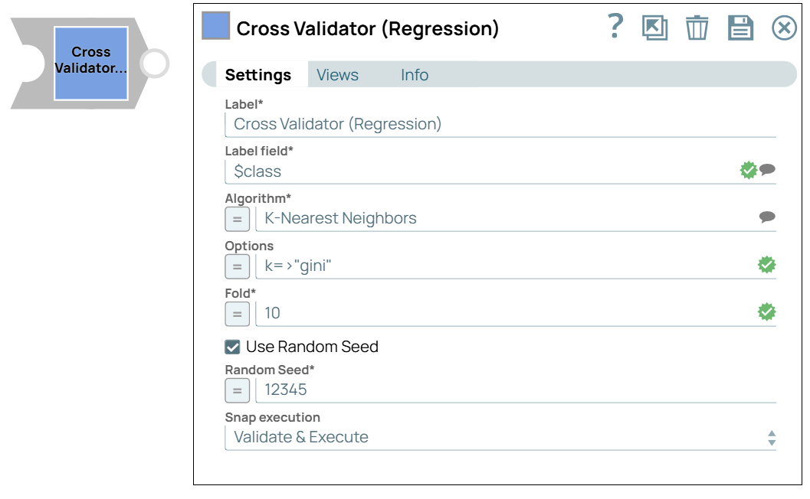
Task: Toggle expression mode for the Algorithm field
Action: [x=237, y=218]
